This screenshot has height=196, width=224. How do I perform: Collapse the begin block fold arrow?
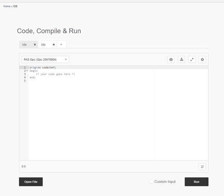(x=27, y=71)
